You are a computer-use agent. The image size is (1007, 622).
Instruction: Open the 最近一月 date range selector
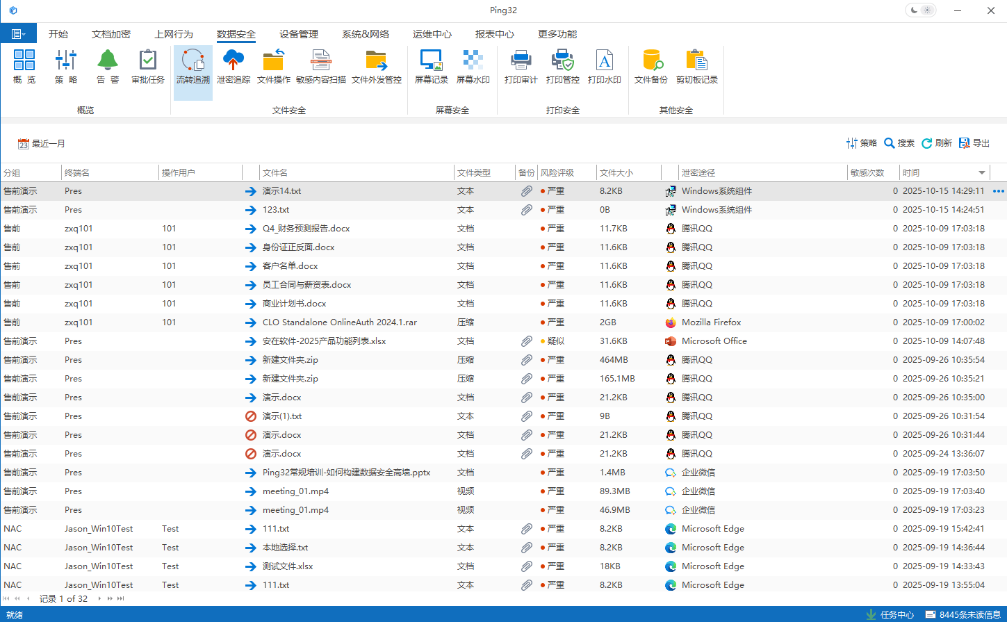point(42,144)
